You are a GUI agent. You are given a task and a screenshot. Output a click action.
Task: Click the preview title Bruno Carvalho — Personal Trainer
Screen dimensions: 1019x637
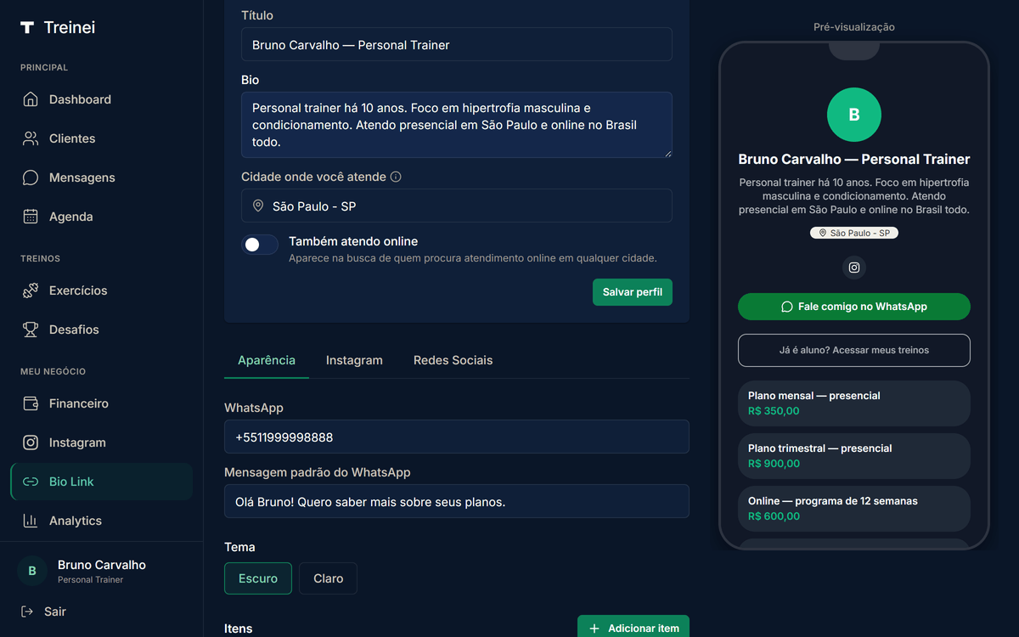854,160
